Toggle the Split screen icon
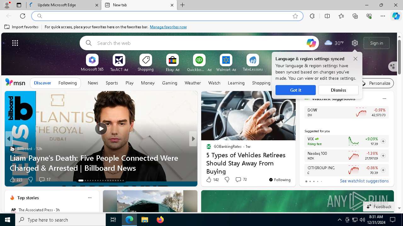This screenshot has width=403, height=226. 327,16
